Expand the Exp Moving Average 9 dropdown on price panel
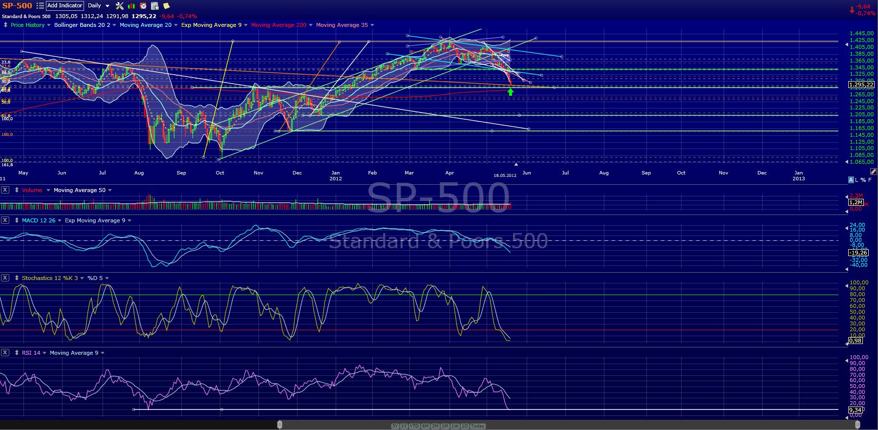Image resolution: width=878 pixels, height=430 pixels. click(x=246, y=25)
